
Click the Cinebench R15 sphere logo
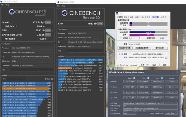click(x=12, y=12)
